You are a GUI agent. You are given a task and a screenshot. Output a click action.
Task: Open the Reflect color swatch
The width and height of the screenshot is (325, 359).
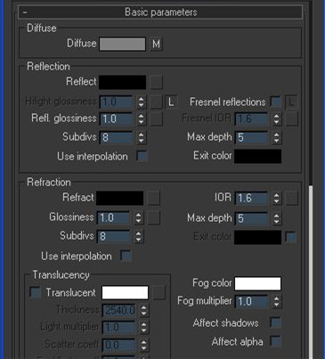[x=122, y=82]
